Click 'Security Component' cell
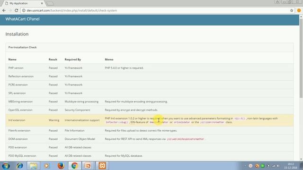The width and height of the screenshot is (303, 170). point(77,110)
